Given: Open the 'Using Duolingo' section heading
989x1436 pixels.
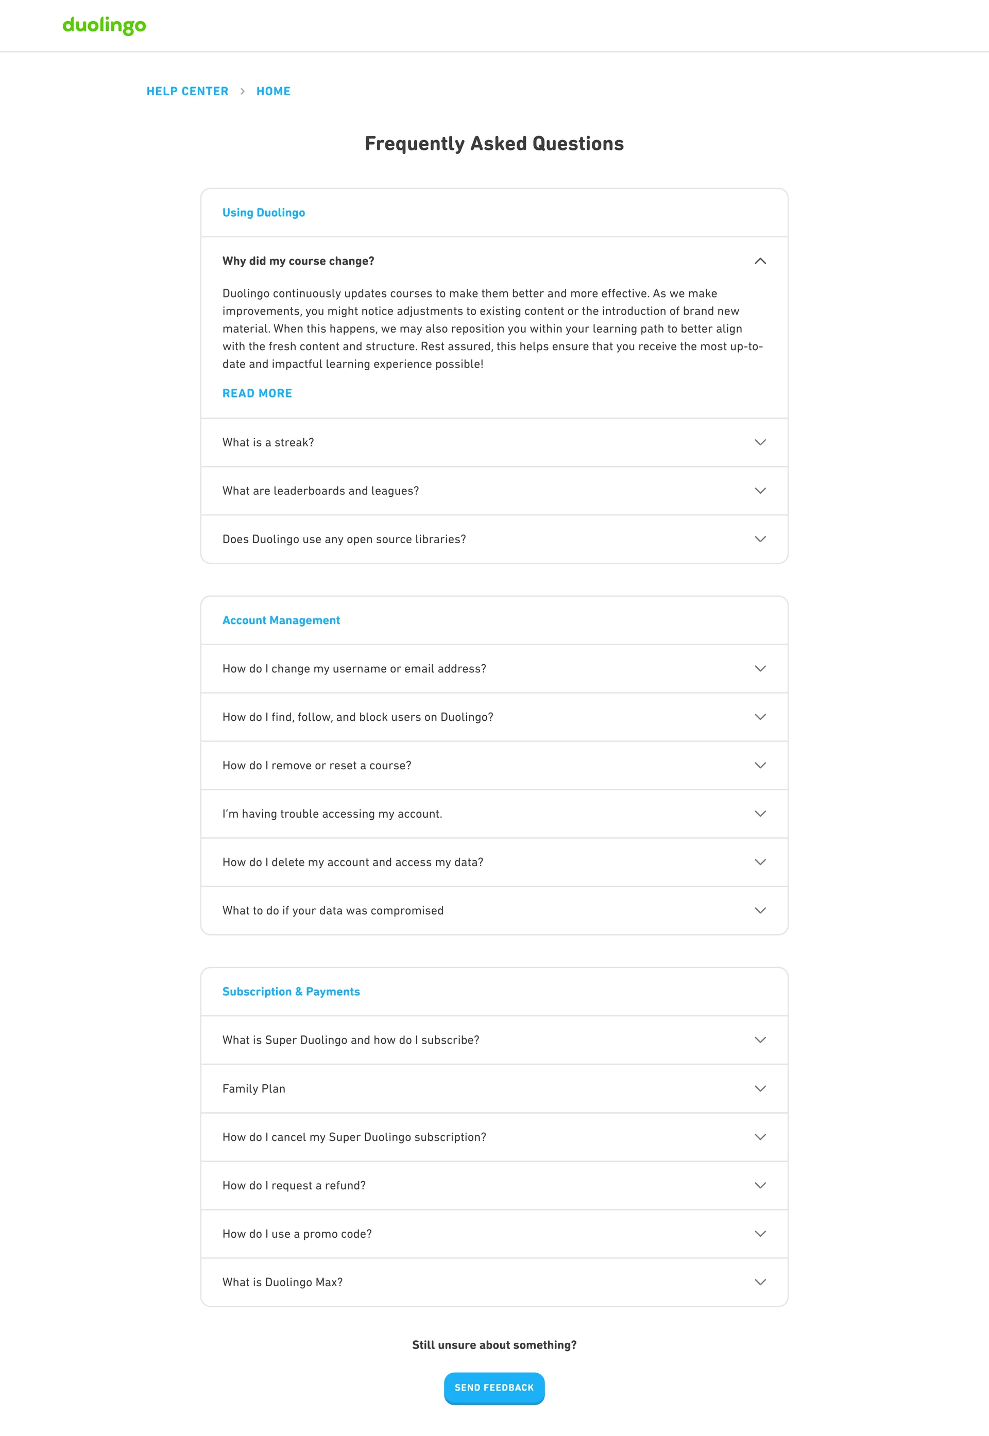Looking at the screenshot, I should click(x=263, y=213).
